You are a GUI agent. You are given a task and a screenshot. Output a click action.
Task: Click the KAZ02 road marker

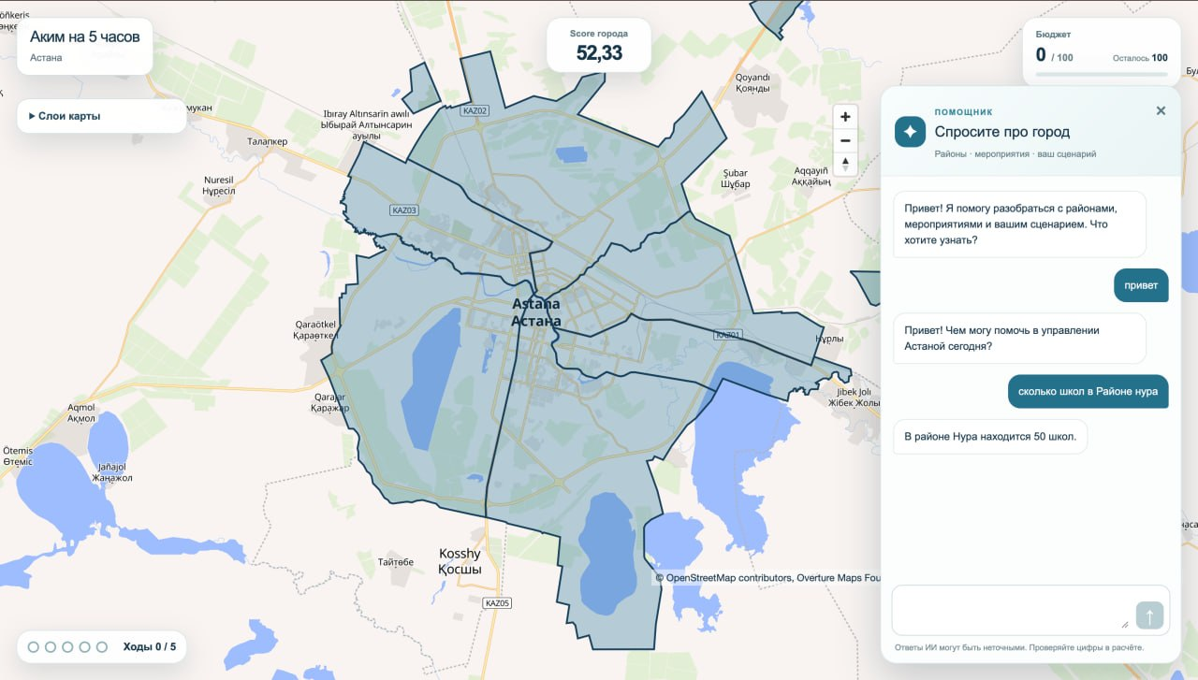[475, 110]
